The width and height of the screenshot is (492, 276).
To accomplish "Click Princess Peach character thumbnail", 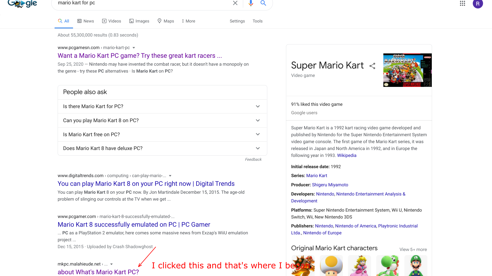I will pos(360,266).
